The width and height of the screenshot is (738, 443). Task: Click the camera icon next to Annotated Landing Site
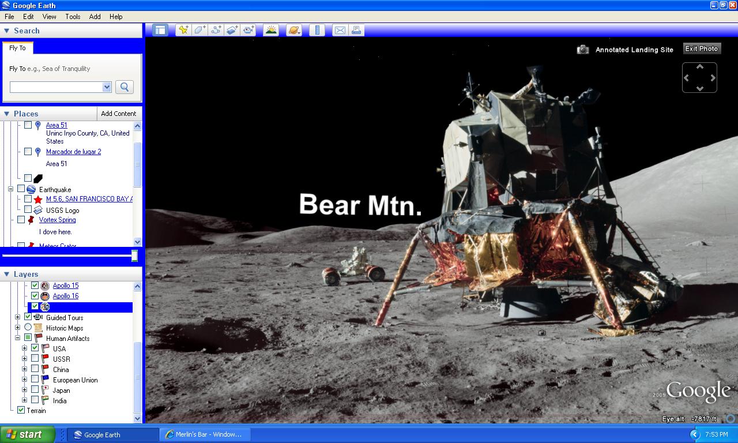(x=583, y=50)
